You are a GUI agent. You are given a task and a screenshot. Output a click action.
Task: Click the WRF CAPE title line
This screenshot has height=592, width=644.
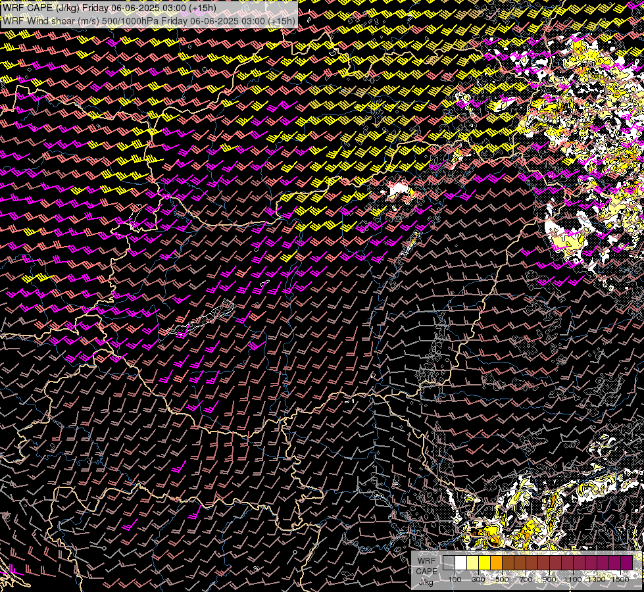(x=109, y=7)
